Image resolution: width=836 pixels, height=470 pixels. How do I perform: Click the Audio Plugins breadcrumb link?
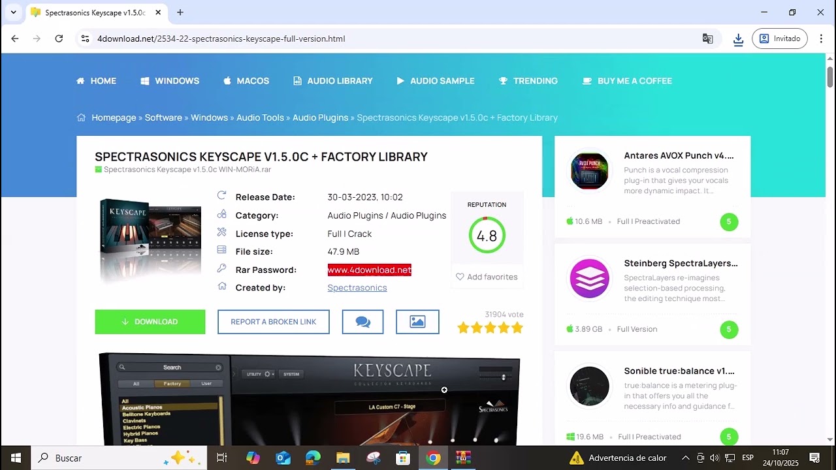click(x=320, y=117)
